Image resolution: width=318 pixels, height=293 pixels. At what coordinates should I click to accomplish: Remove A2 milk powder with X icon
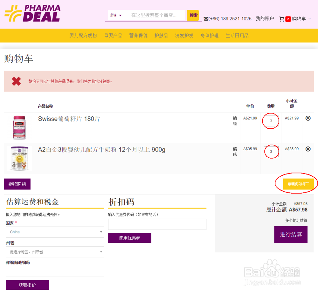(308, 149)
